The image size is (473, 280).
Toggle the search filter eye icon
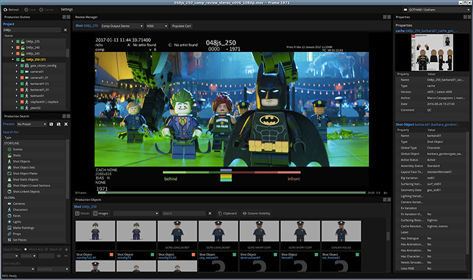(59, 256)
